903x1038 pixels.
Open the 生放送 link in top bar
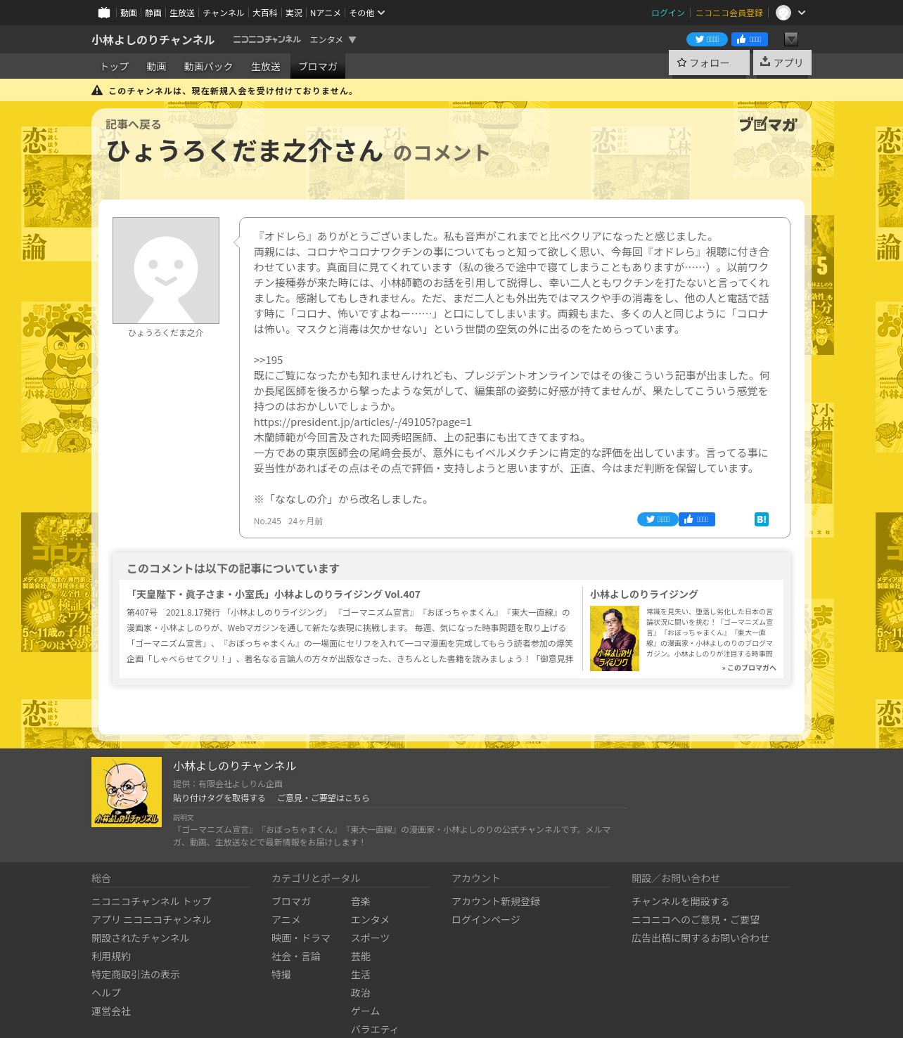click(x=182, y=13)
